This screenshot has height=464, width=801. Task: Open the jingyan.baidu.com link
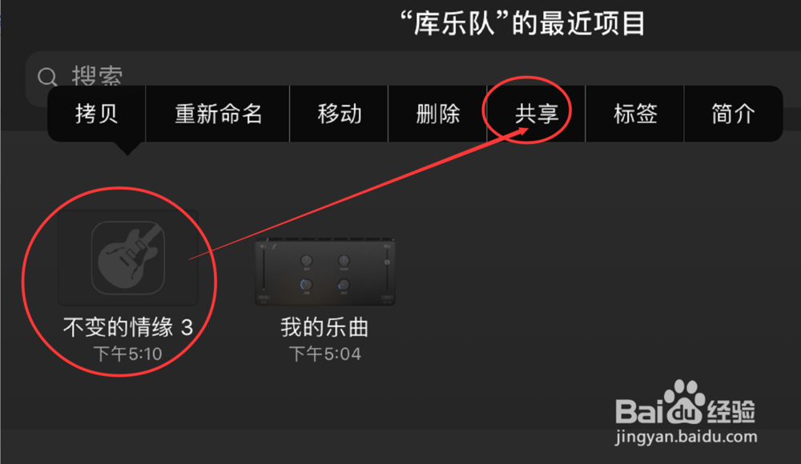tap(686, 437)
